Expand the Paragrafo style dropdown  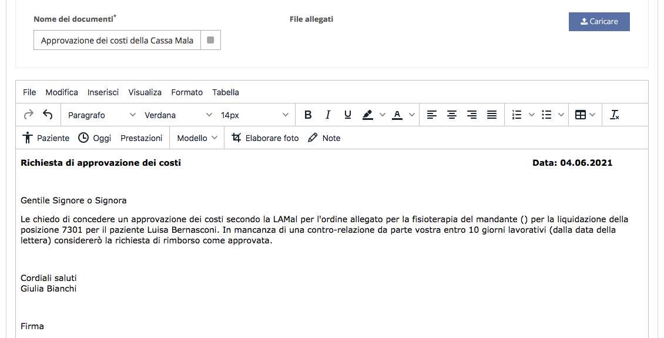tap(102, 115)
